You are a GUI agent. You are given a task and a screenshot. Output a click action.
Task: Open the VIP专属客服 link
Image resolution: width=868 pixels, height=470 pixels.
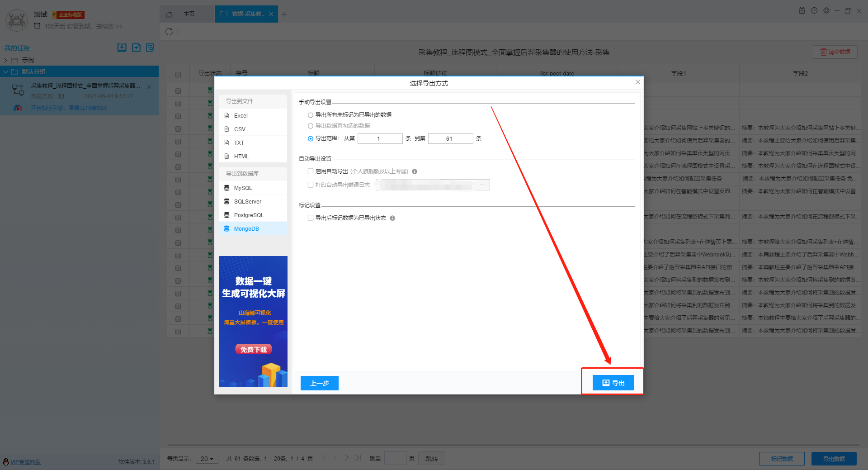(25, 462)
